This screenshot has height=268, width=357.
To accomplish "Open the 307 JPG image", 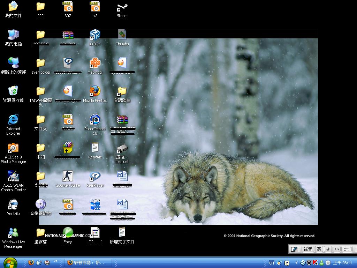I will (68, 9).
